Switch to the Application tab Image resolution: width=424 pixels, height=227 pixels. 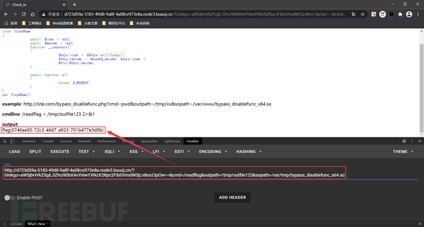tap(149, 141)
